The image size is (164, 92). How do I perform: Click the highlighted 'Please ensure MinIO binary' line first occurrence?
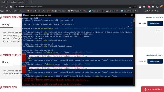(x=81, y=56)
